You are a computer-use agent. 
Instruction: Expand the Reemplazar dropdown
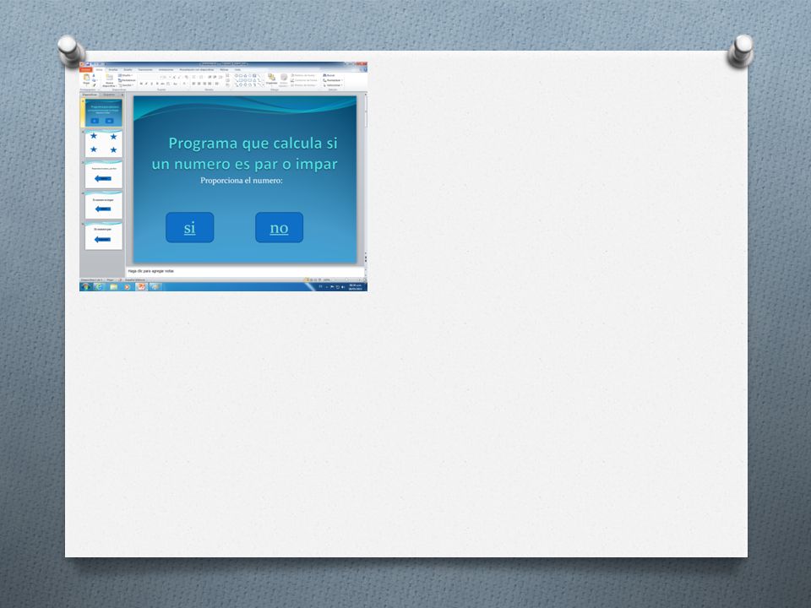pyautogui.click(x=333, y=80)
